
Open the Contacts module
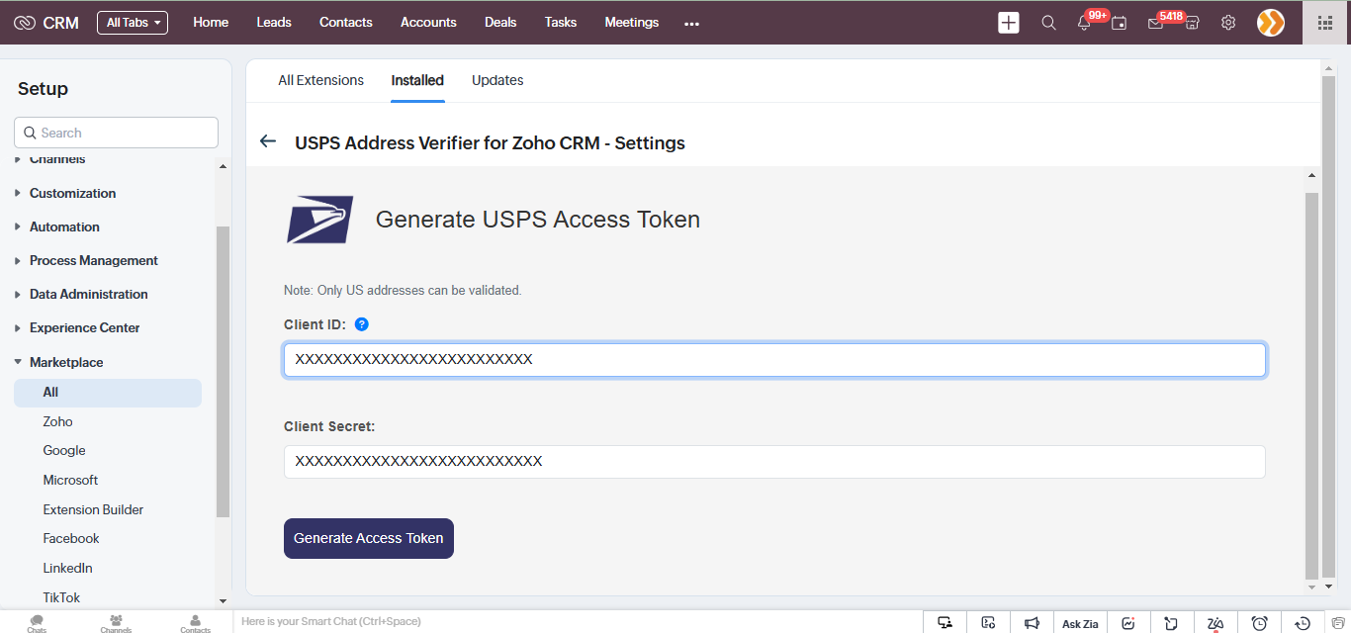point(346,23)
